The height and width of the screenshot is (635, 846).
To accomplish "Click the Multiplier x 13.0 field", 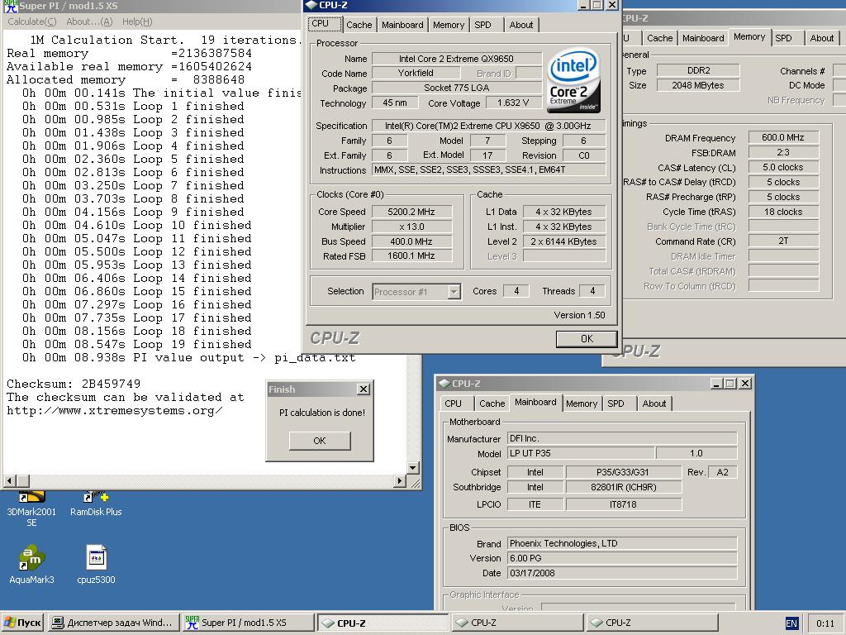I will click(x=411, y=227).
